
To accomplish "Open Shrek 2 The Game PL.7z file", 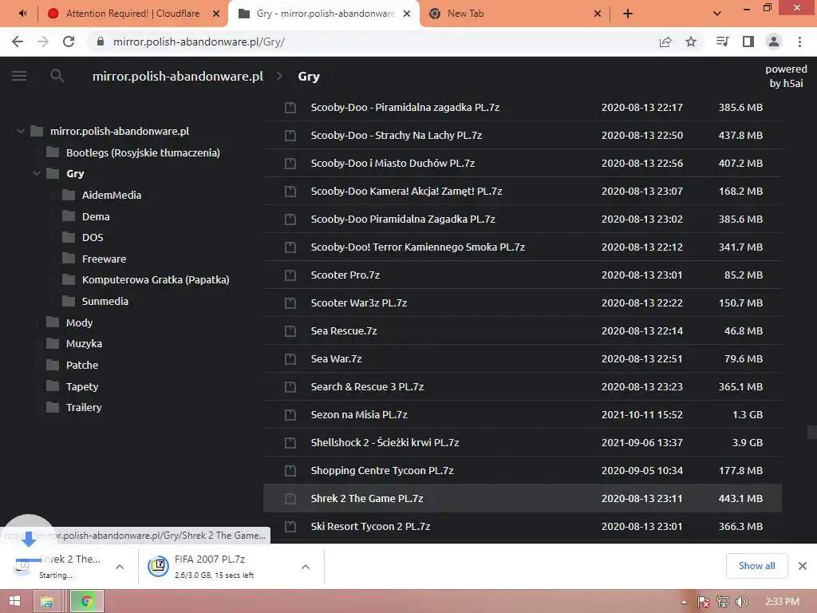I will click(x=522, y=498).
